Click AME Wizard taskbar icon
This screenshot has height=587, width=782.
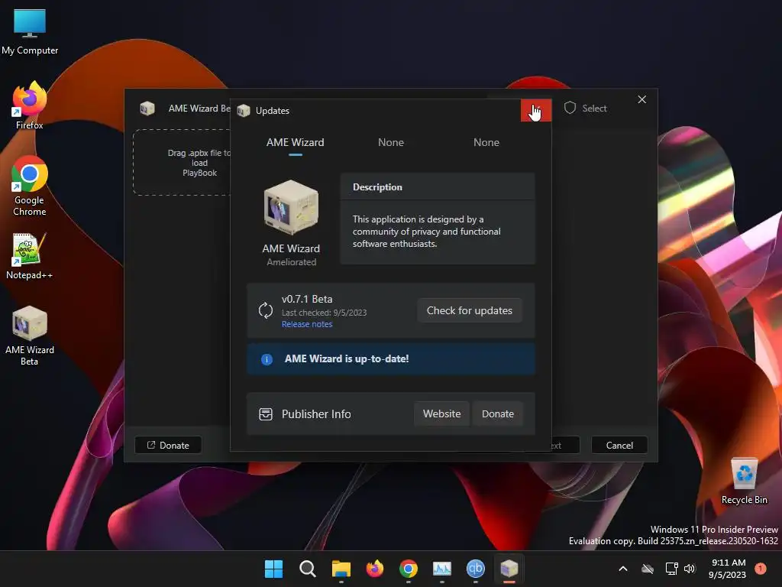coord(509,569)
